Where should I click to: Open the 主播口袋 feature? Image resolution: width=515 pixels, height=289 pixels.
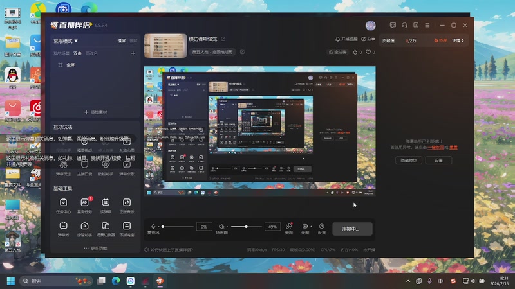tap(84, 168)
